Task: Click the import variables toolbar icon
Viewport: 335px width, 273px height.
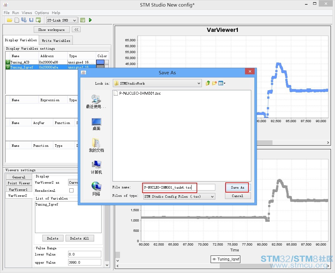Action: click(x=38, y=20)
